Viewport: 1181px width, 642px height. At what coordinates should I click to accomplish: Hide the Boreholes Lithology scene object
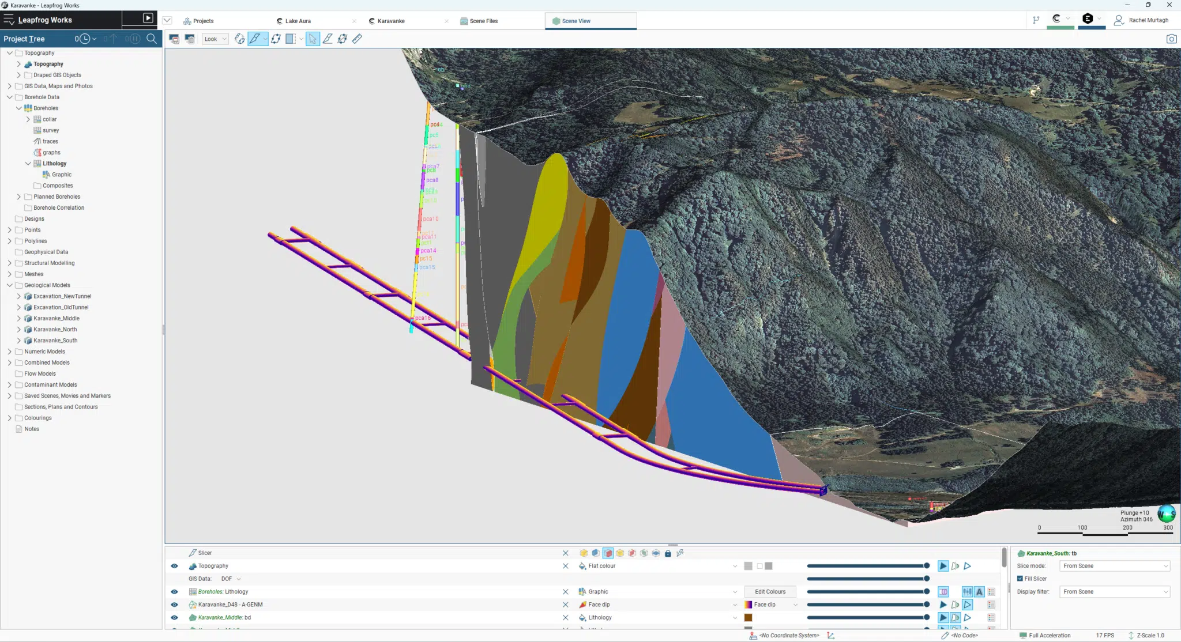[174, 592]
